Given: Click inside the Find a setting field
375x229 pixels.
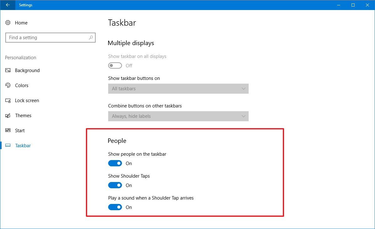Looking at the screenshot, I should coord(47,37).
